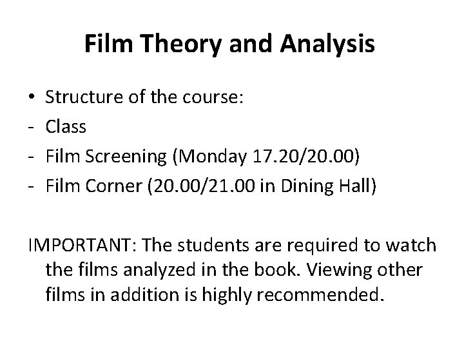Click the Film Corner line
The height and width of the screenshot is (348, 464).
click(211, 186)
